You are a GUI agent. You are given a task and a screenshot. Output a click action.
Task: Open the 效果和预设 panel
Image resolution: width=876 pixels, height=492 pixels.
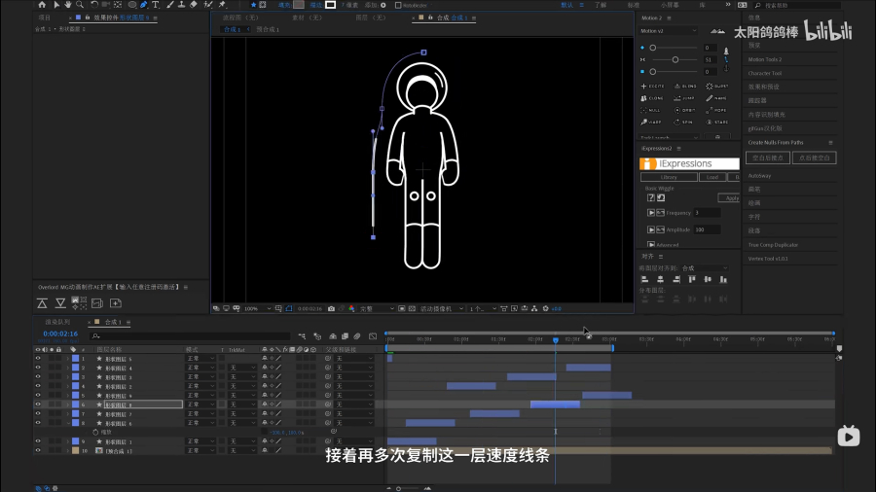click(x=764, y=87)
